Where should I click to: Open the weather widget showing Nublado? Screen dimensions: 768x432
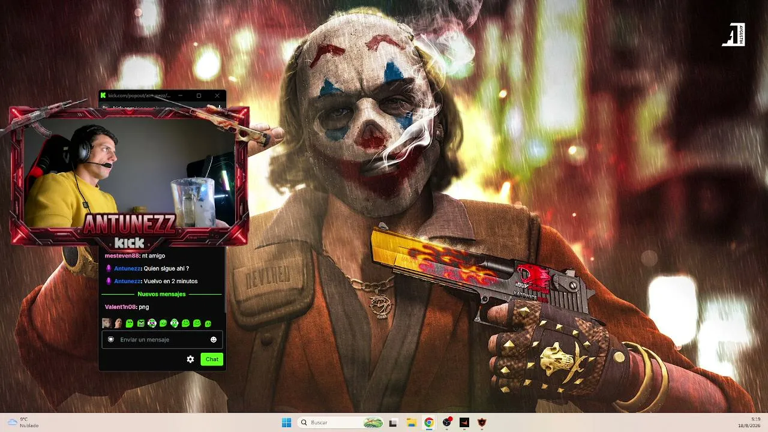pyautogui.click(x=22, y=422)
